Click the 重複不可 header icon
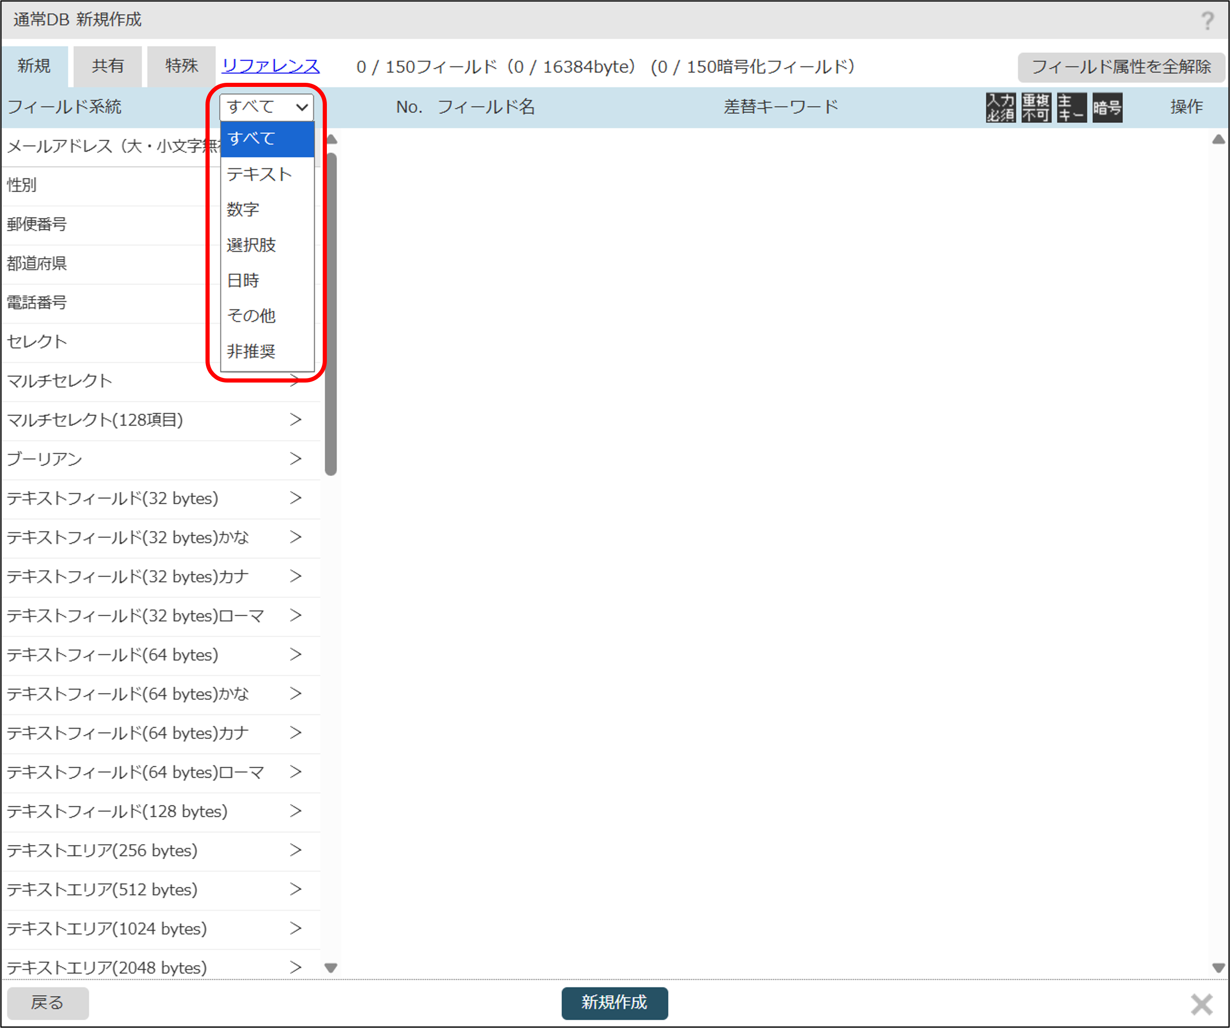The image size is (1230, 1028). 1036,108
